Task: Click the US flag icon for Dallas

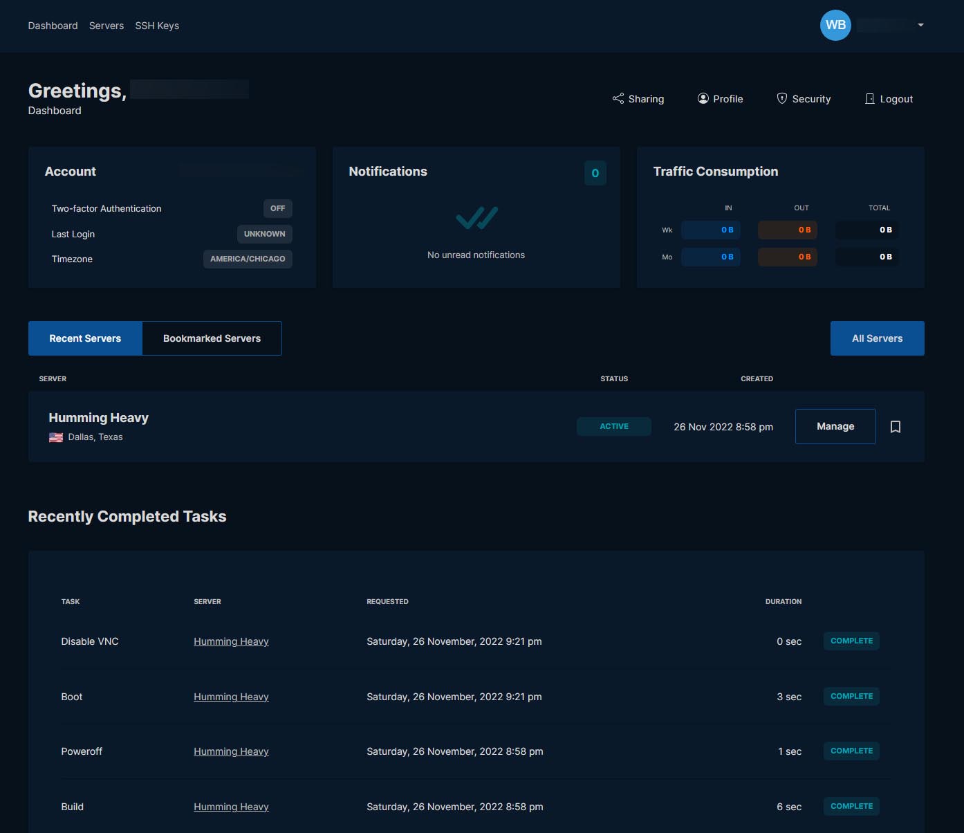Action: (x=56, y=437)
